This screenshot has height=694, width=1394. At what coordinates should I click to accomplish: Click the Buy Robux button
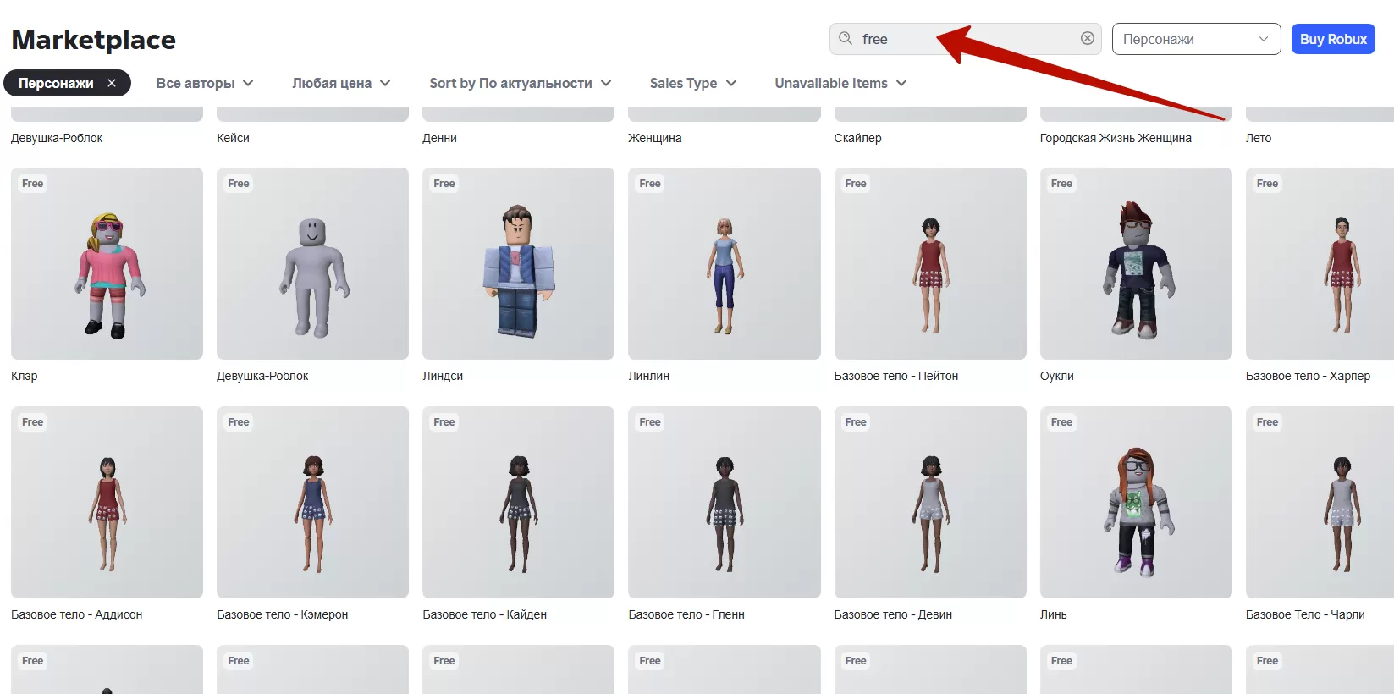point(1333,39)
